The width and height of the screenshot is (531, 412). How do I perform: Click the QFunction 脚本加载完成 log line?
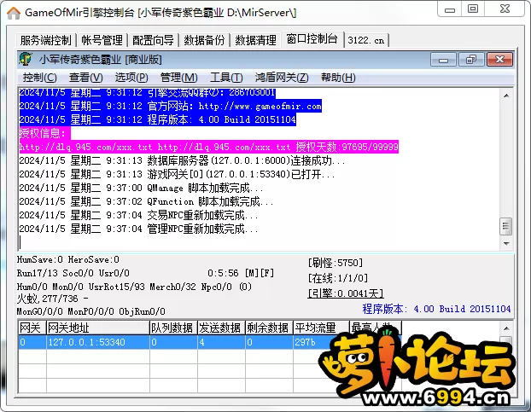tap(146, 201)
